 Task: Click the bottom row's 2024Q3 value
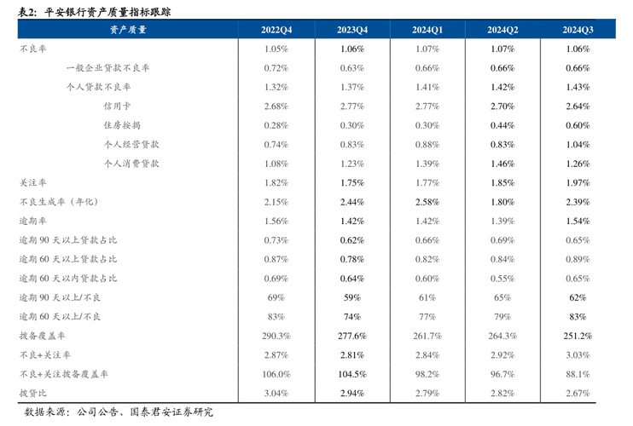[x=578, y=393]
